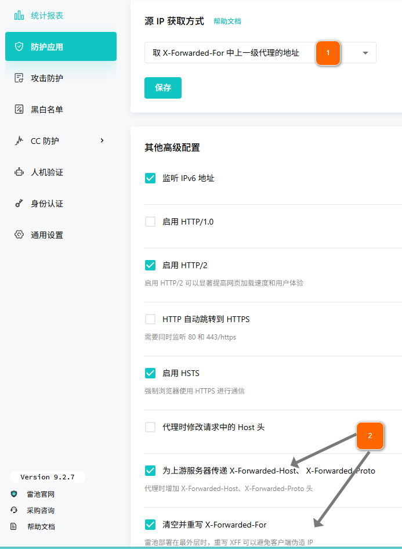This screenshot has width=402, height=549.
Task: Enable 代理时修改请求中的 Host 头 checkbox
Action: point(150,427)
